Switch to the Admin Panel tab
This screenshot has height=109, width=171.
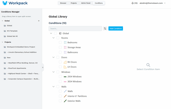click(86, 3)
